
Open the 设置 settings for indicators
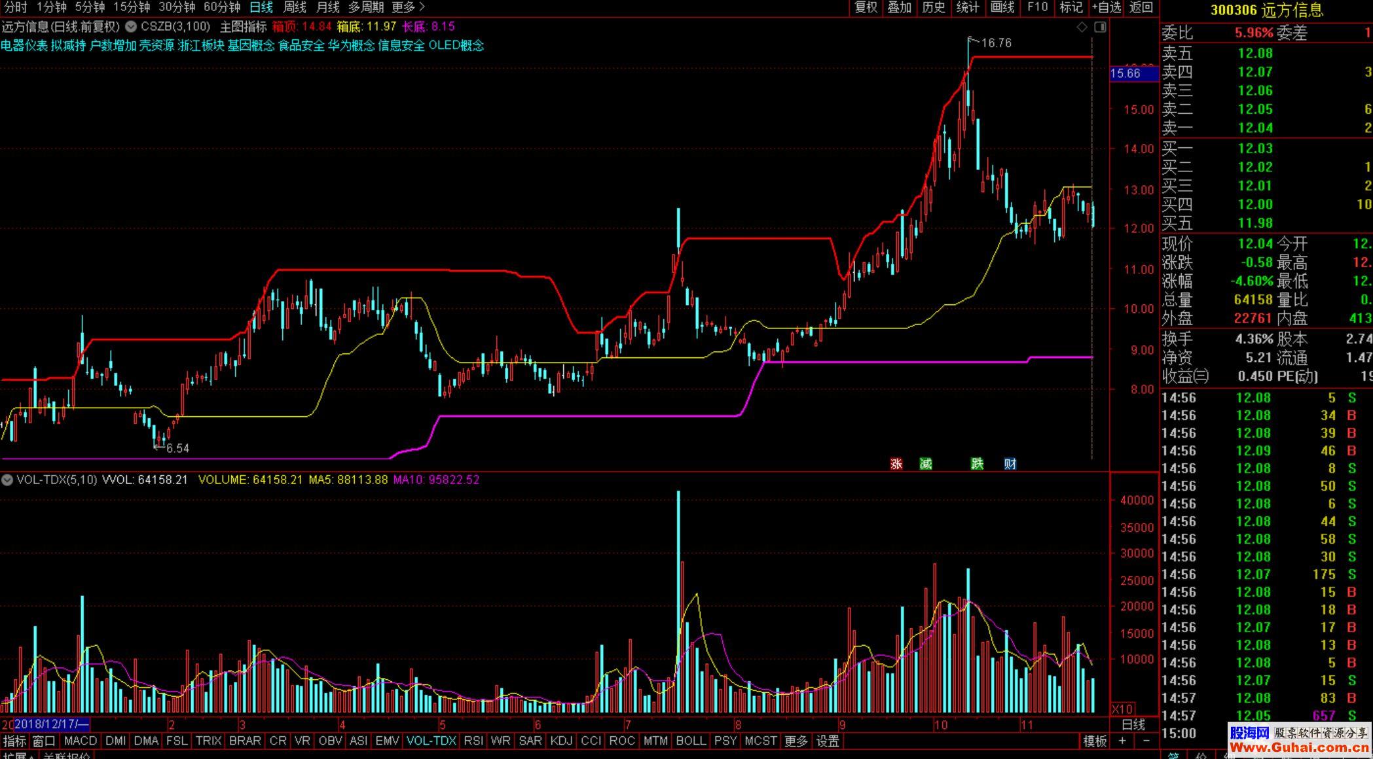[x=828, y=741]
